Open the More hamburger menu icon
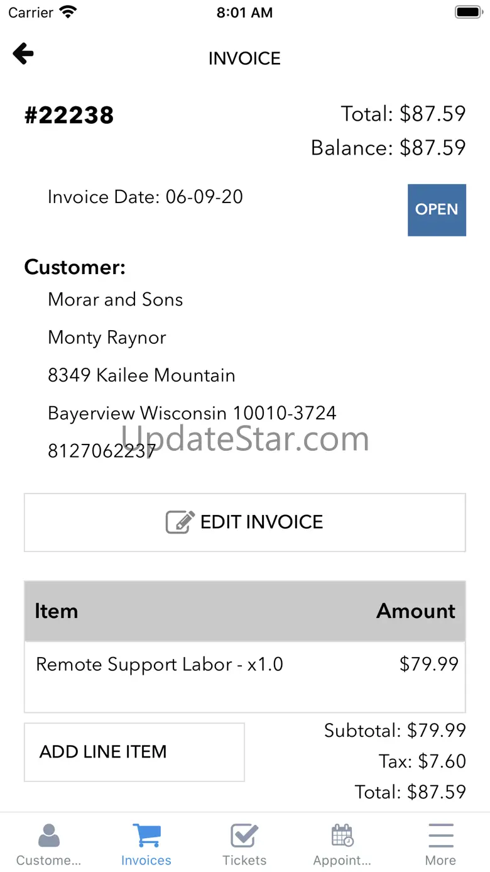Image resolution: width=490 pixels, height=872 pixels. tap(440, 836)
